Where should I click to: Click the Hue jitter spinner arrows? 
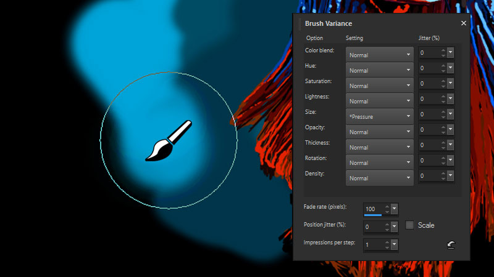click(443, 68)
